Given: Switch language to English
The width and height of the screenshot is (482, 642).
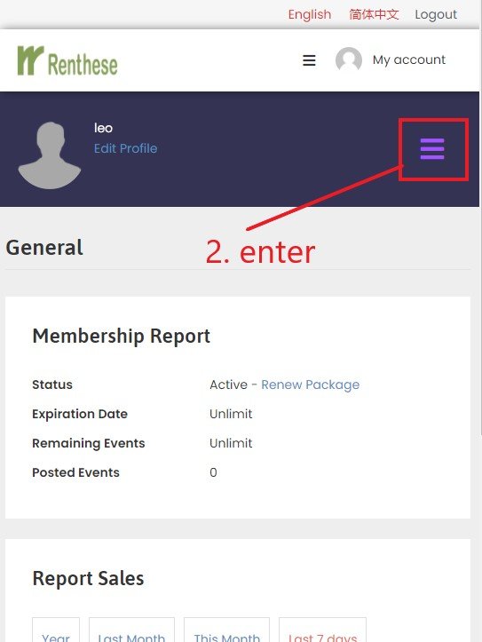Looking at the screenshot, I should [309, 14].
